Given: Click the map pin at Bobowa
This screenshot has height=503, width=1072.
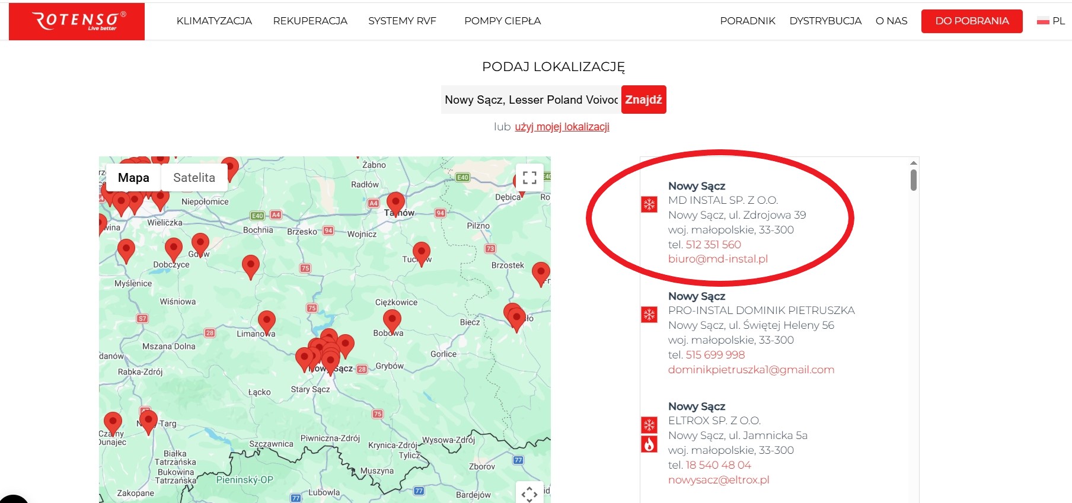Looking at the screenshot, I should click(x=392, y=321).
